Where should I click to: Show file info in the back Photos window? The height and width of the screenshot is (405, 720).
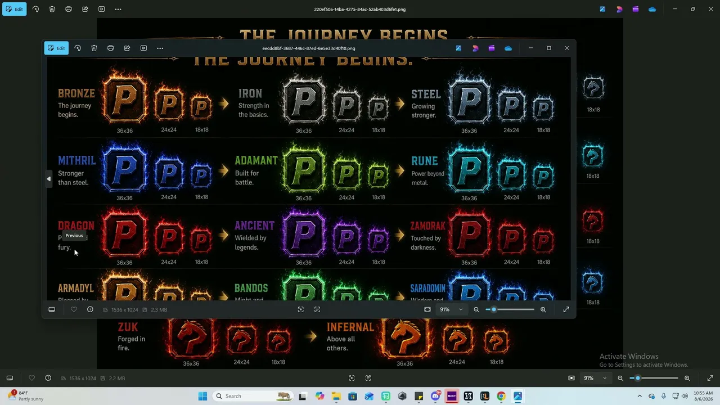(x=48, y=378)
